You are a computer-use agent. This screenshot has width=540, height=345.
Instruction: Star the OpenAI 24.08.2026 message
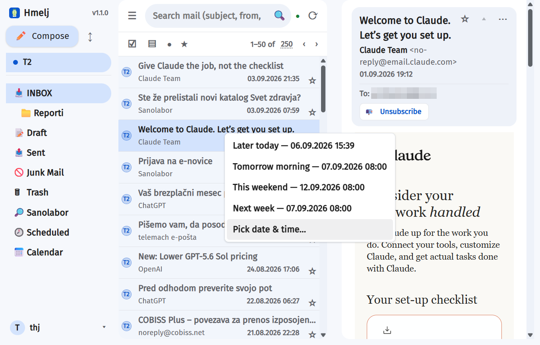(x=312, y=272)
